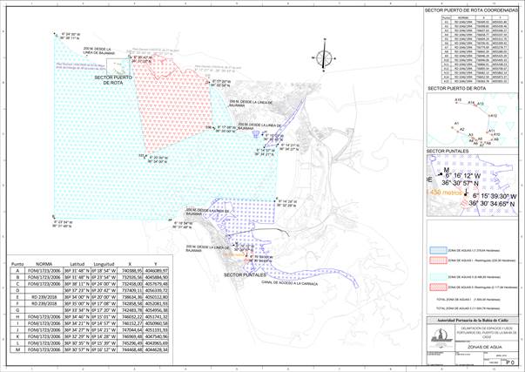Click point 'A2' in the Rota inset map
Viewport: 525px width, 372px height.
(461, 129)
